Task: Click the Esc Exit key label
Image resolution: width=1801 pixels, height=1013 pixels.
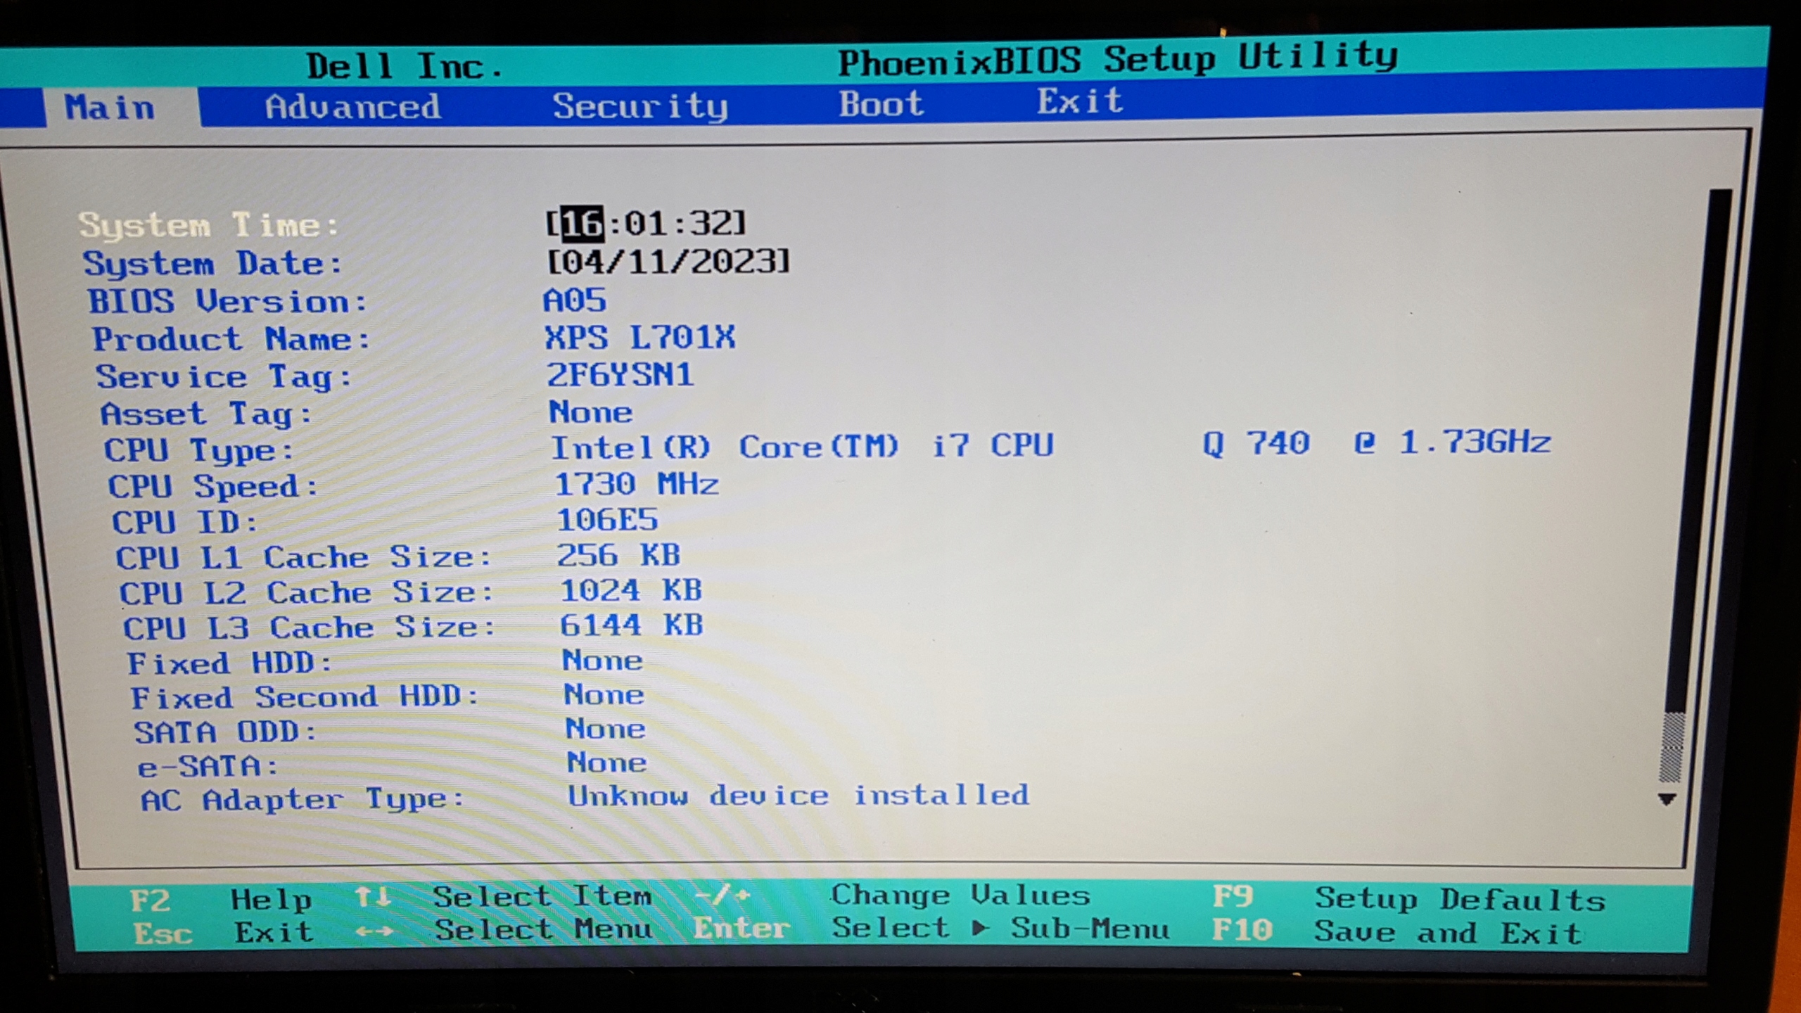Action: pos(163,934)
